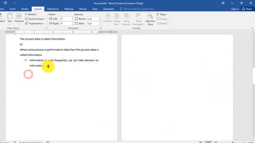Switch to the Insert tab
Screen dimensions: 255x143
(12, 9)
